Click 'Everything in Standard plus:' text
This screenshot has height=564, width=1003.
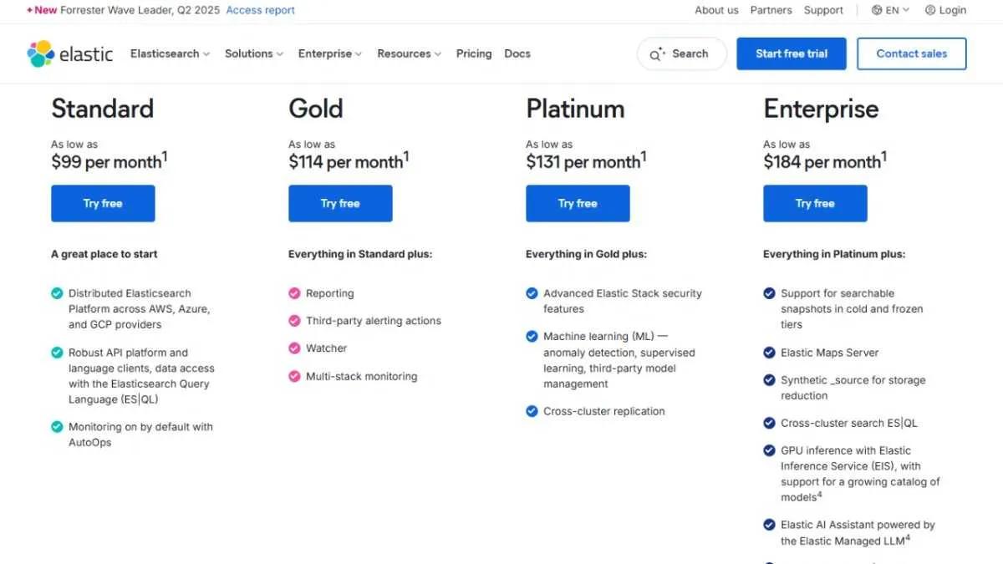pyautogui.click(x=360, y=254)
